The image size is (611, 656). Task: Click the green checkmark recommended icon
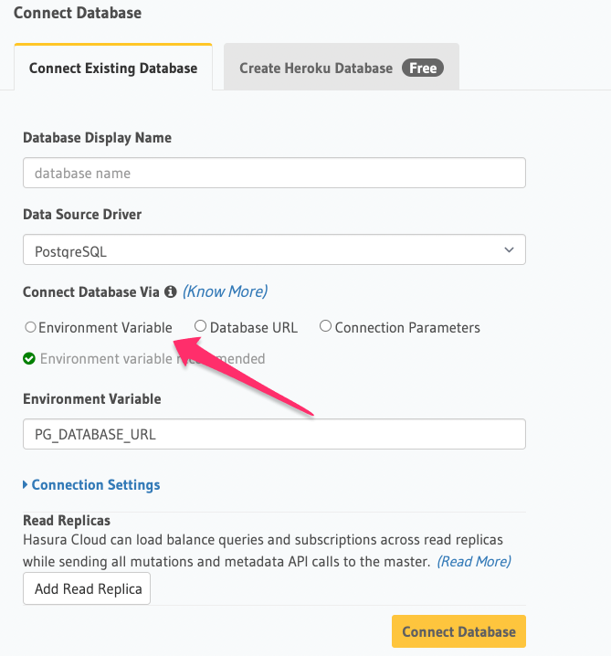pyautogui.click(x=29, y=358)
